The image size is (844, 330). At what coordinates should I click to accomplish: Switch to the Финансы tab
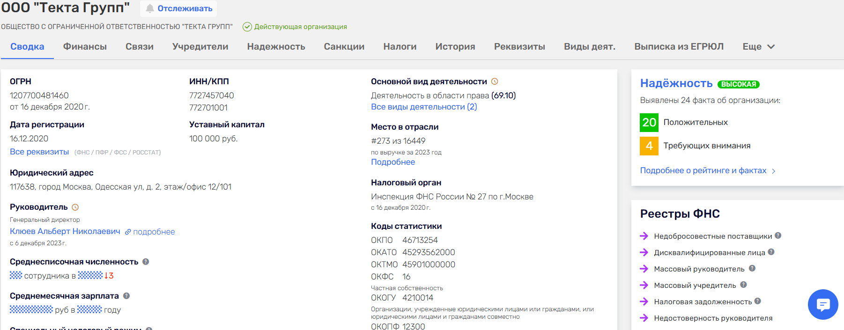85,47
